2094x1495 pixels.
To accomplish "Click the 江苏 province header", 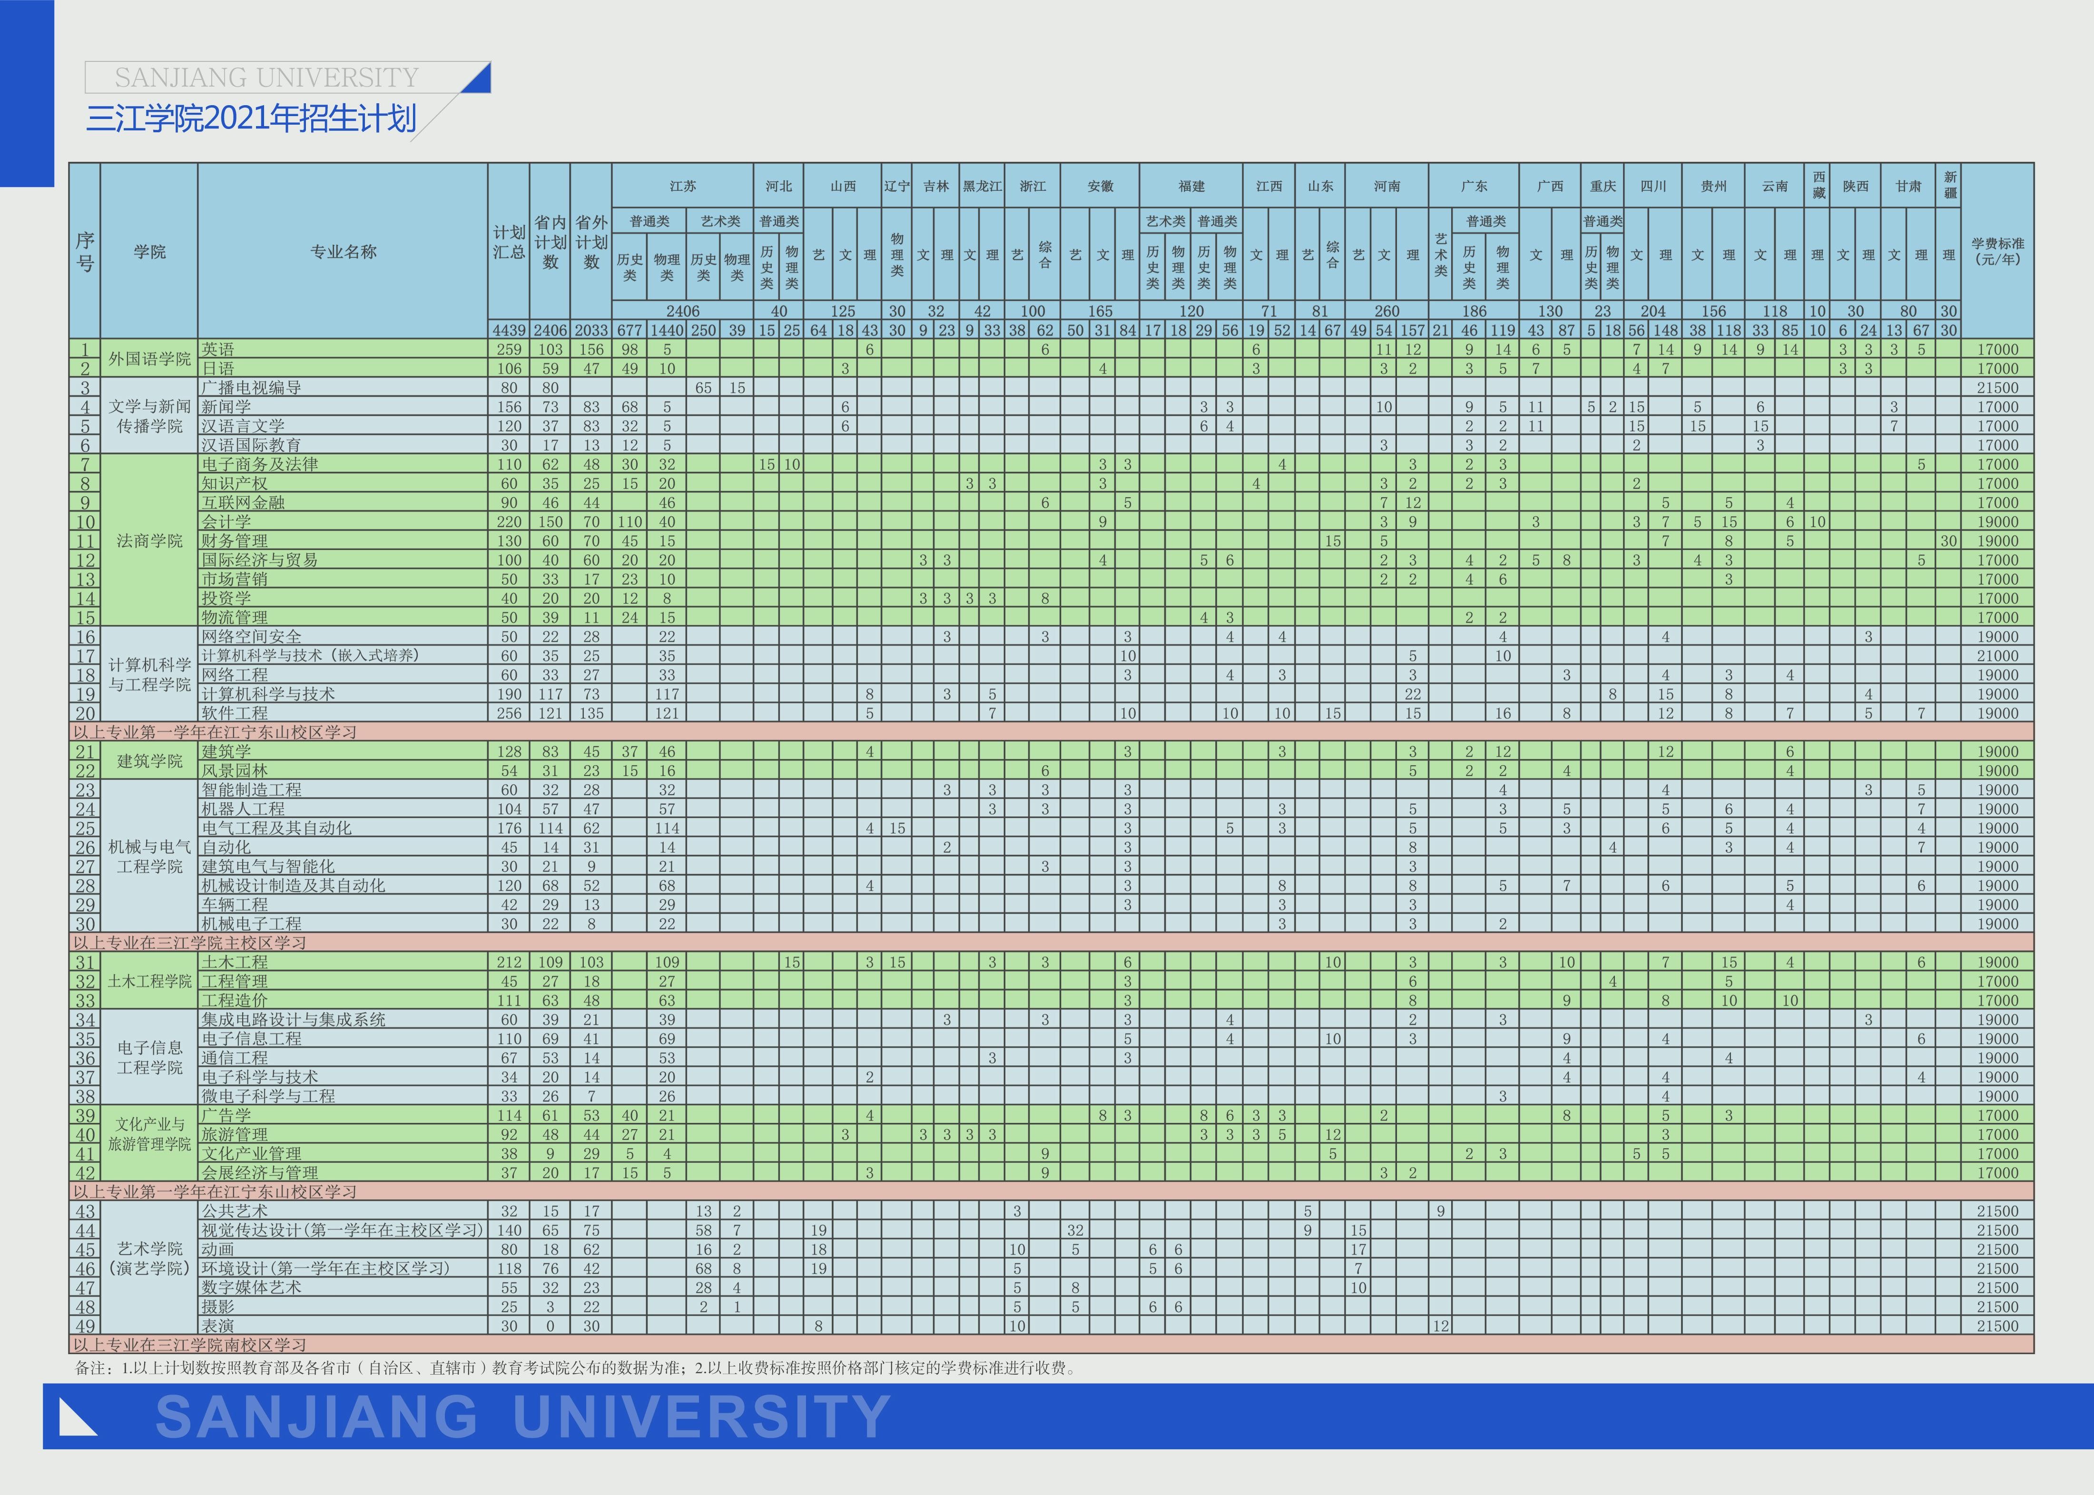I will tap(683, 186).
